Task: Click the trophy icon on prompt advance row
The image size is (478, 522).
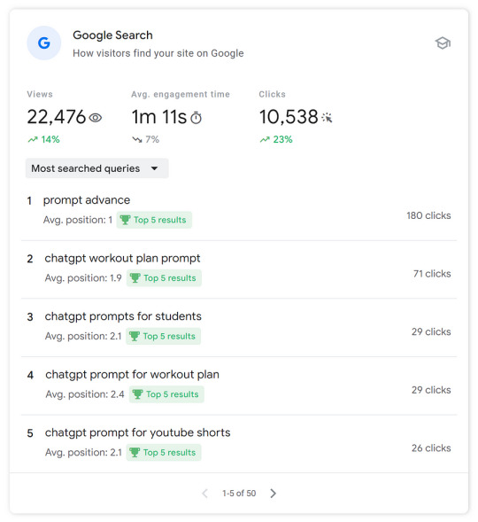Action: pos(125,220)
